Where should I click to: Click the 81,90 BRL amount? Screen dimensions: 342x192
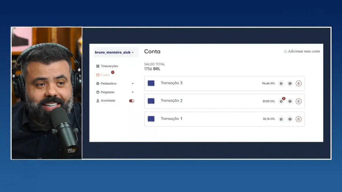269,101
